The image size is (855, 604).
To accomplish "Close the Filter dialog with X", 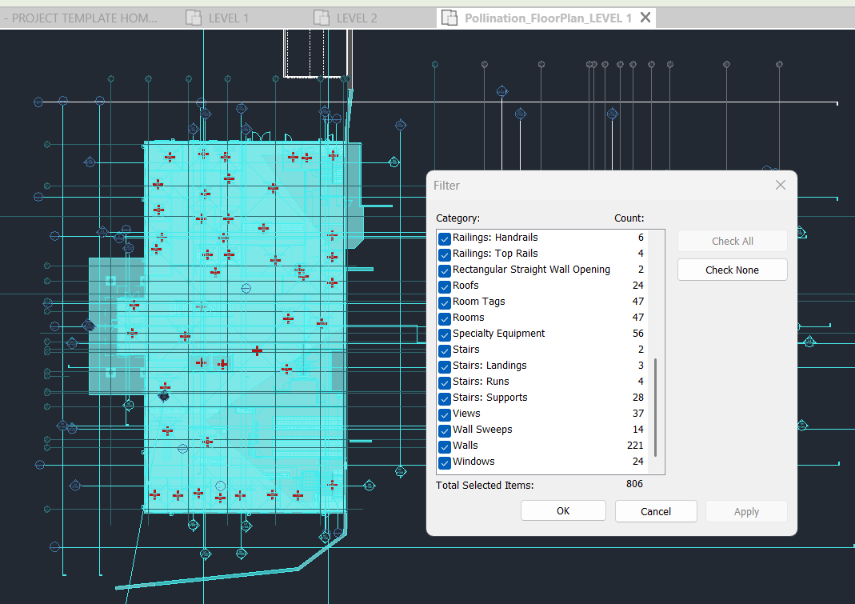I will coord(781,186).
